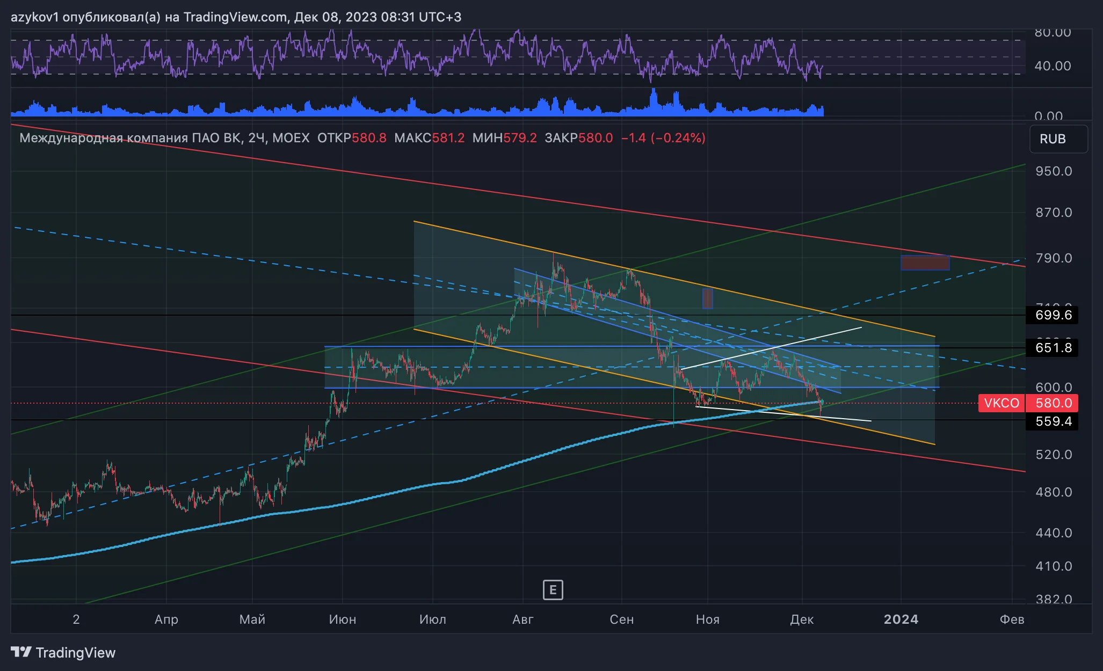This screenshot has width=1103, height=671.
Task: Click the 2024 label on time axis
Action: (901, 619)
